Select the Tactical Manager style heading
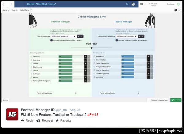Viewport: 184px width, 134px height. [x=123, y=22]
